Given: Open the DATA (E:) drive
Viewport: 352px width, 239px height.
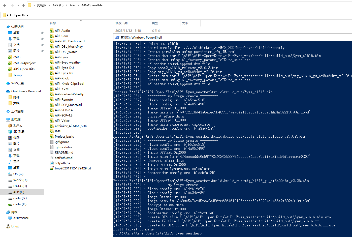Looking at the screenshot, I should click(17, 186).
